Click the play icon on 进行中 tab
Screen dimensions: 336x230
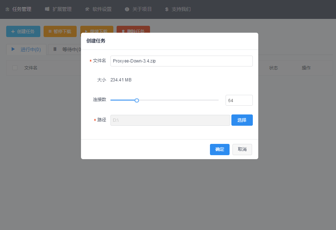click(x=13, y=49)
